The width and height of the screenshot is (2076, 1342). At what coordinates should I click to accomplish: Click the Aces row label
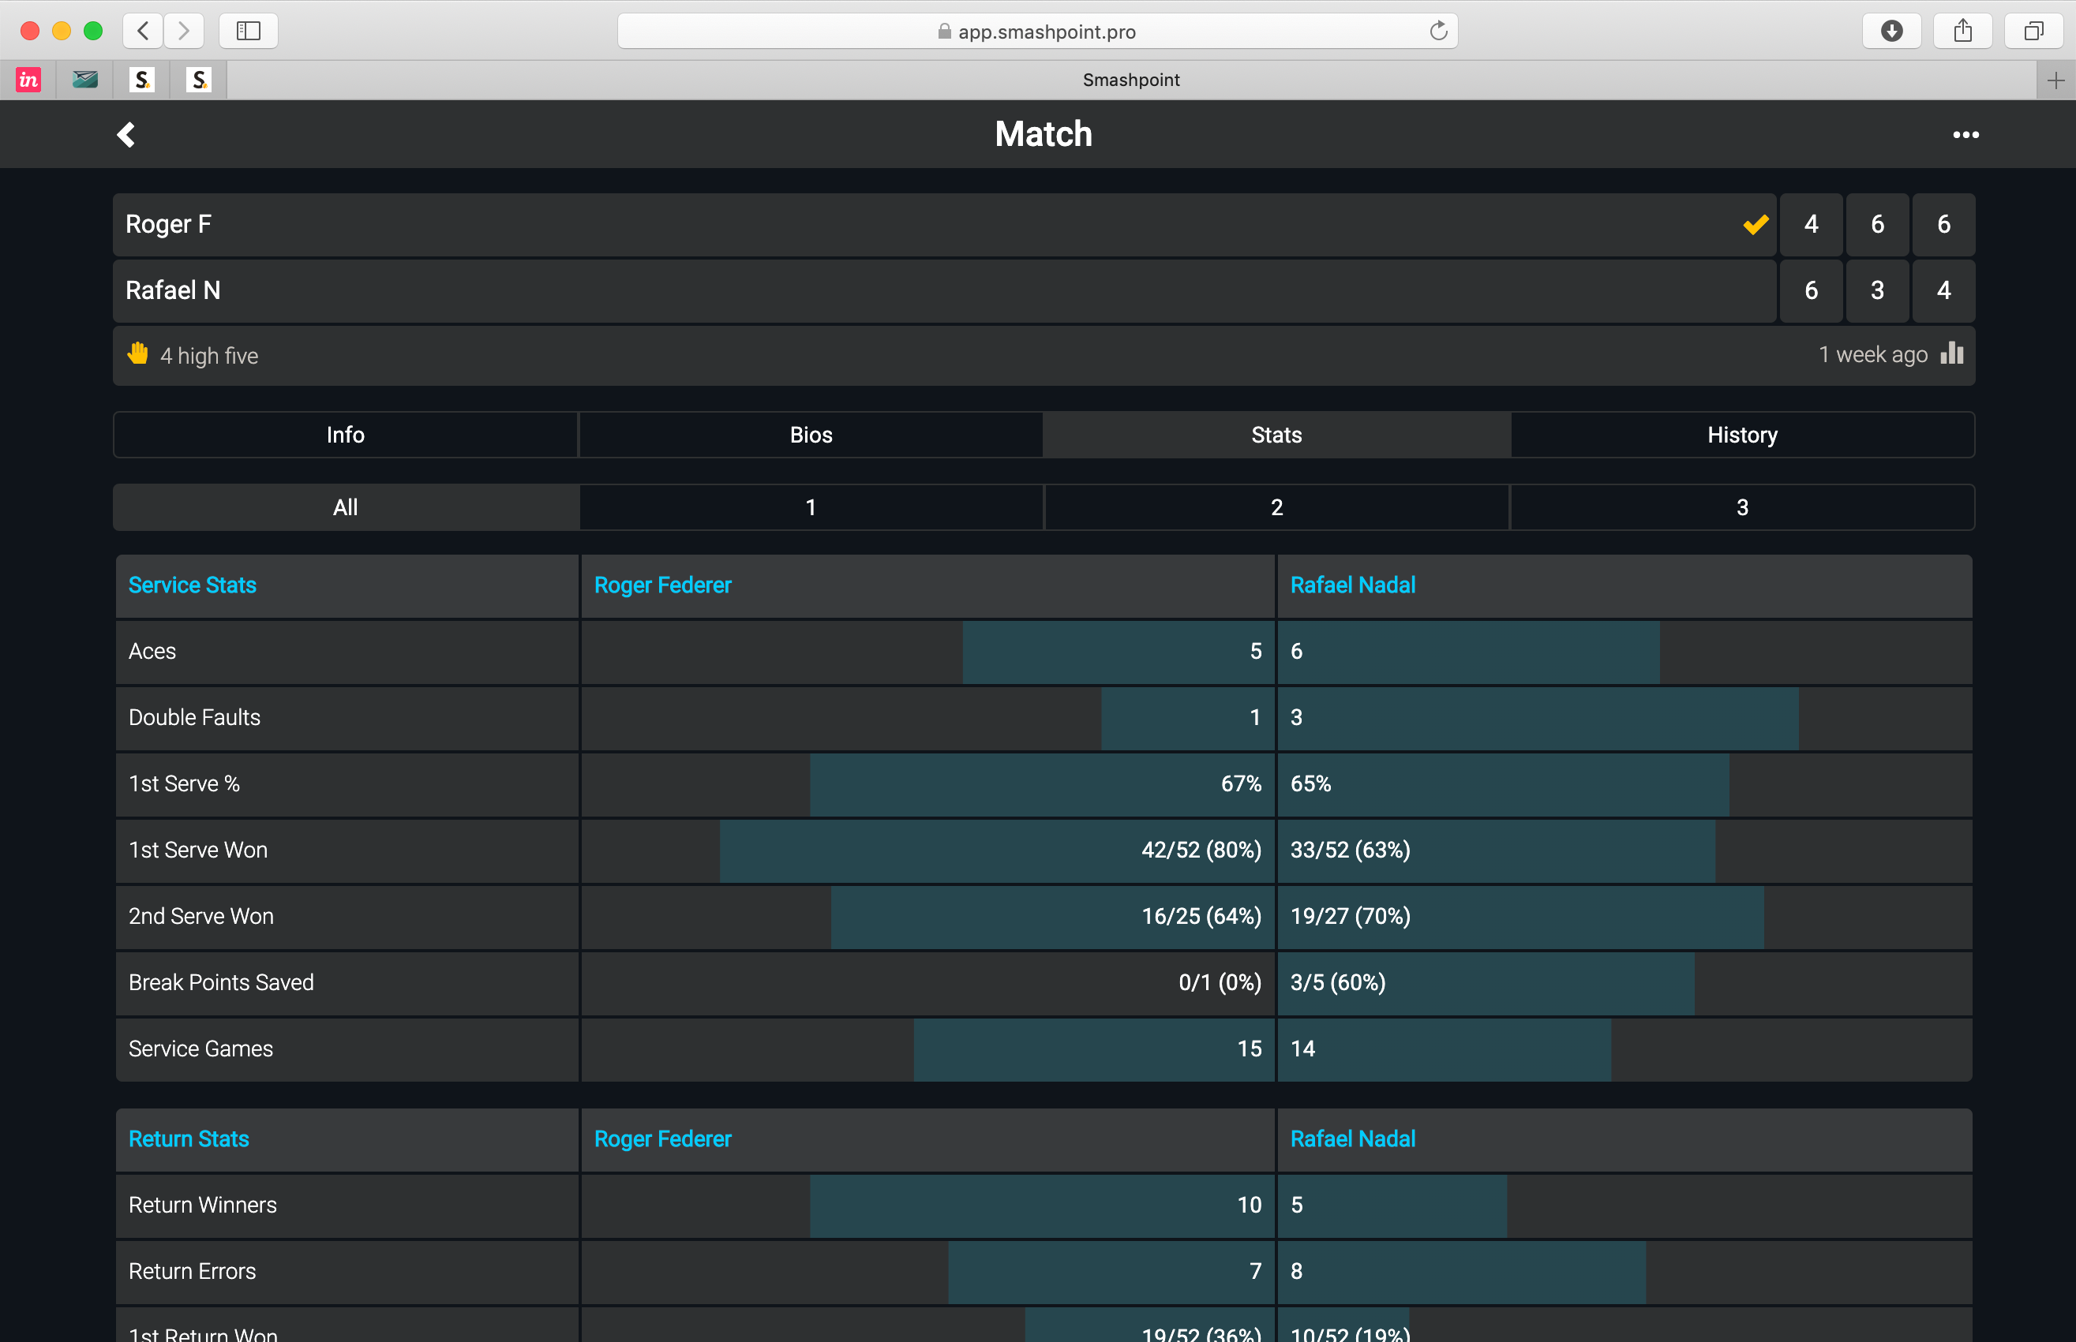(x=152, y=651)
